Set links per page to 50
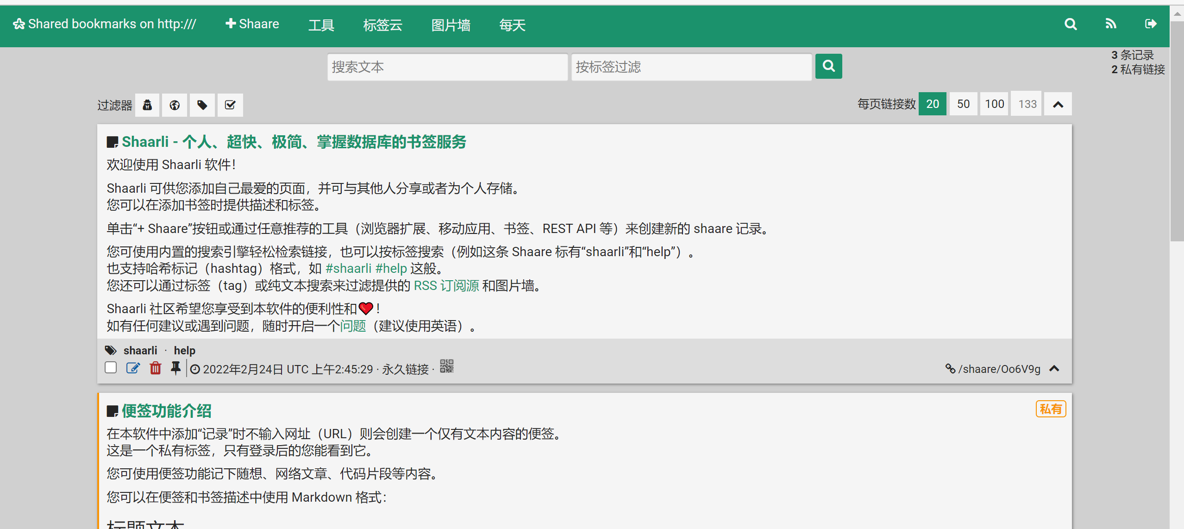Screen dimensions: 1184x529 [964, 104]
